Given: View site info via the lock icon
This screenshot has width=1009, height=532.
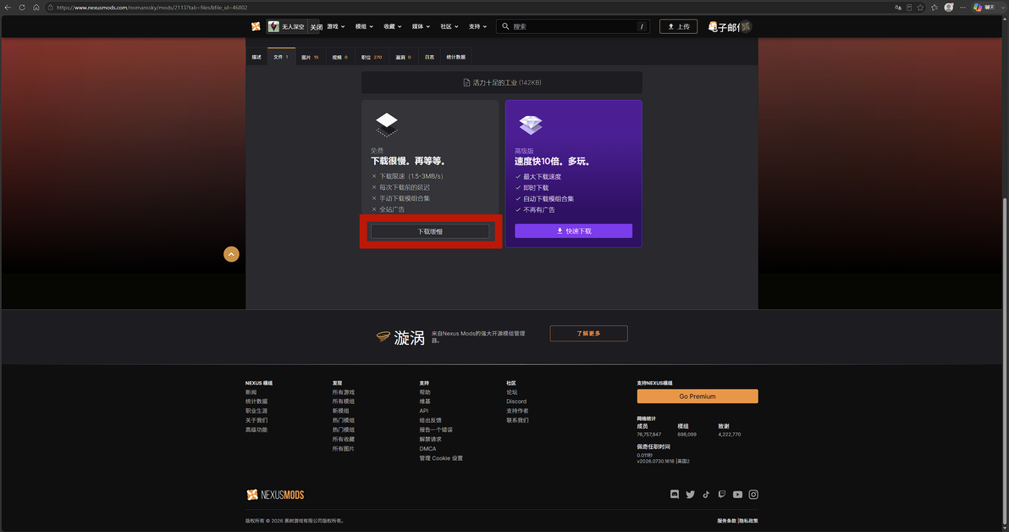Looking at the screenshot, I should click(50, 7).
